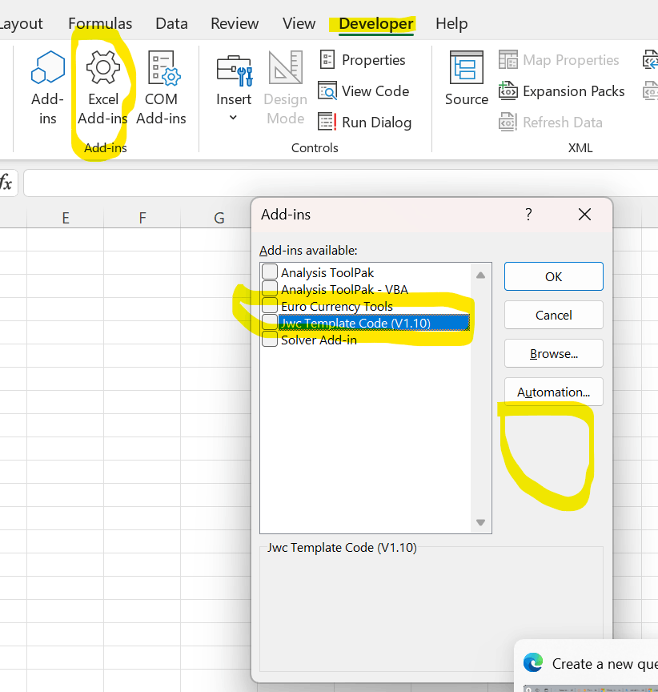Click Run Dialog
The height and width of the screenshot is (692, 658).
click(x=365, y=123)
